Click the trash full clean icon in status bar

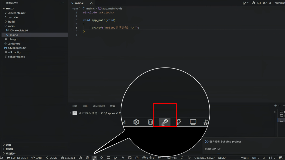click(87, 158)
